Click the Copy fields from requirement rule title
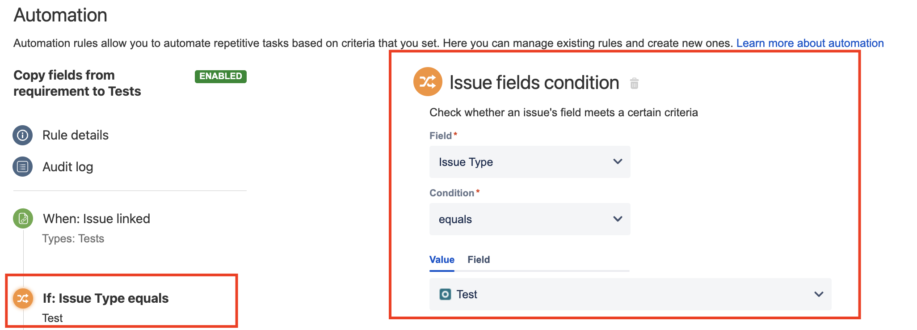 [x=77, y=83]
